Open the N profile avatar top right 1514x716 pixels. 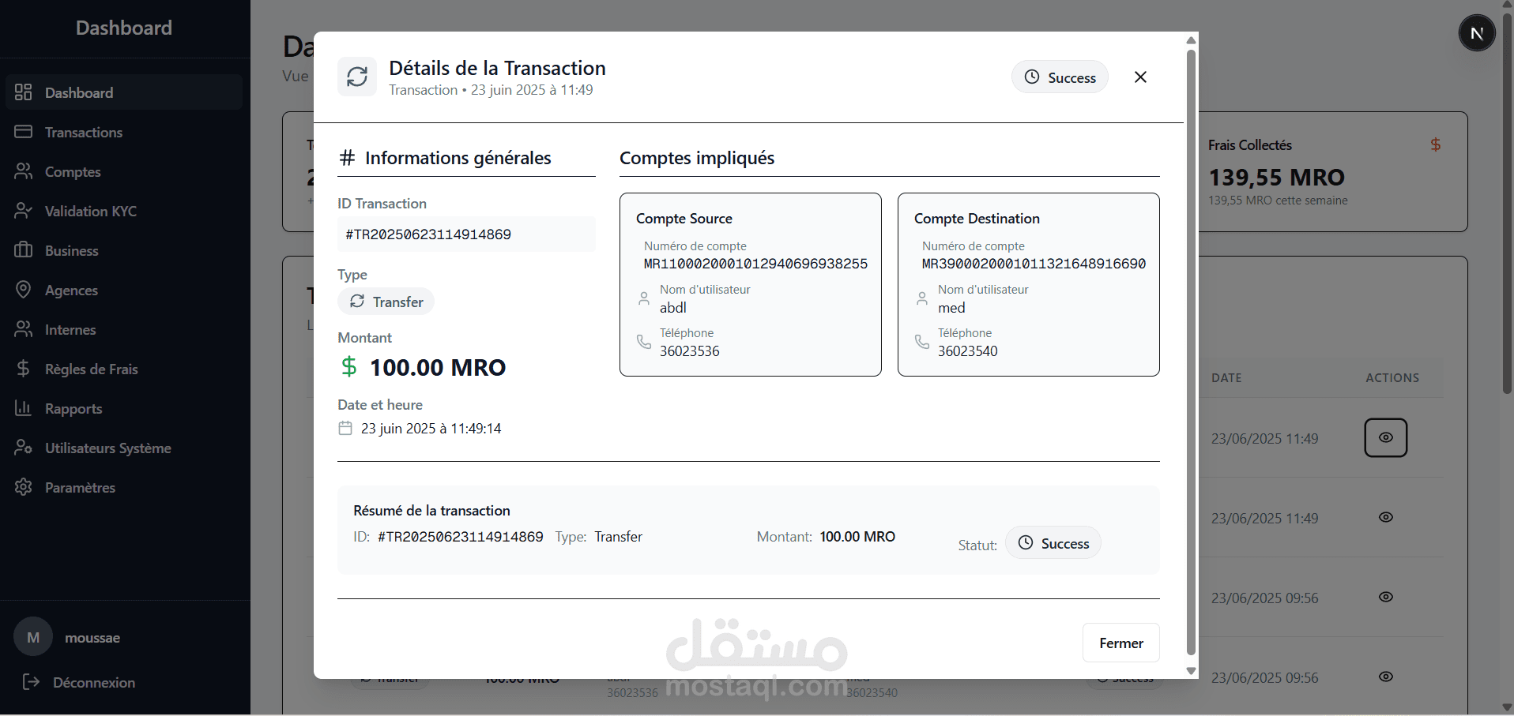coord(1476,33)
